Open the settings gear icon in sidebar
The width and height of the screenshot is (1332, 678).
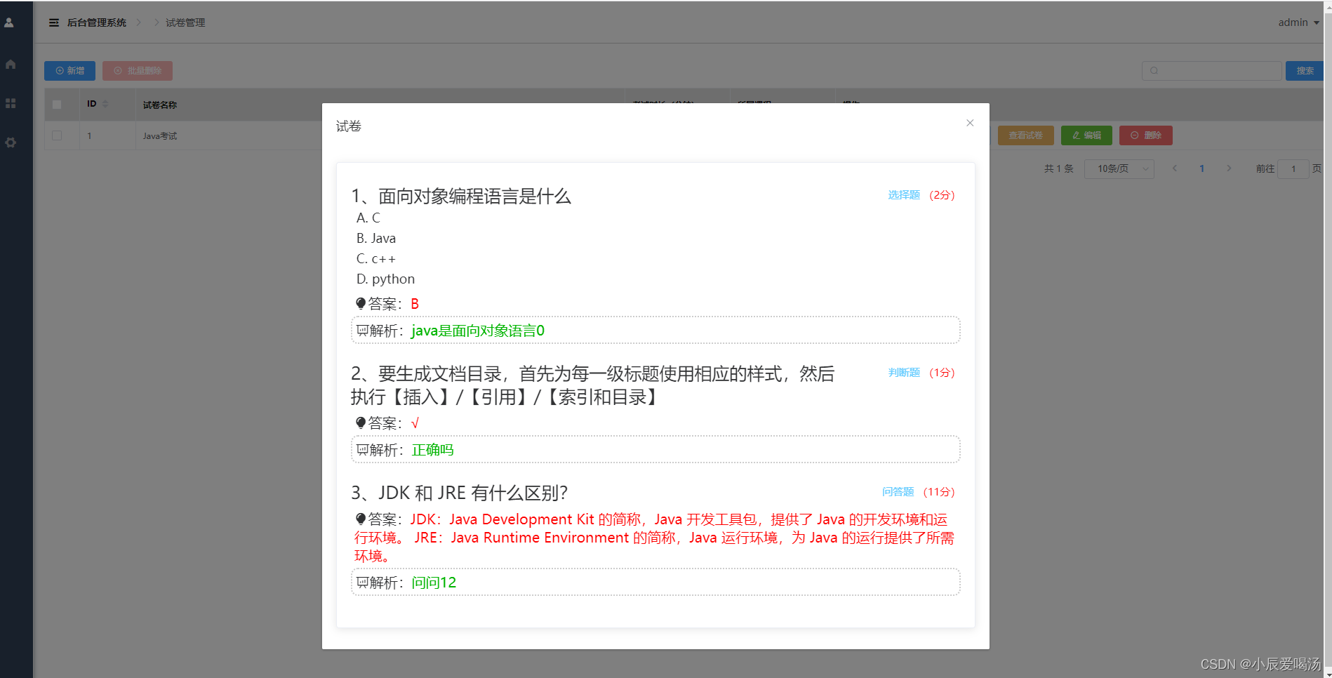click(11, 142)
